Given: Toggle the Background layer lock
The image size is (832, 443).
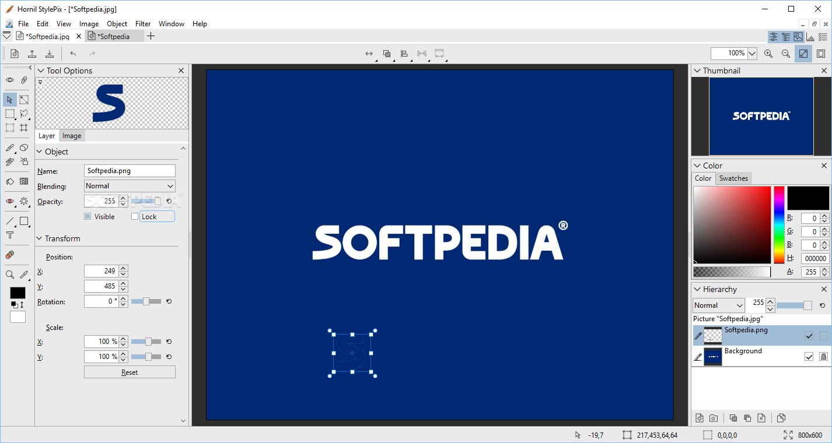Looking at the screenshot, I should (x=823, y=357).
